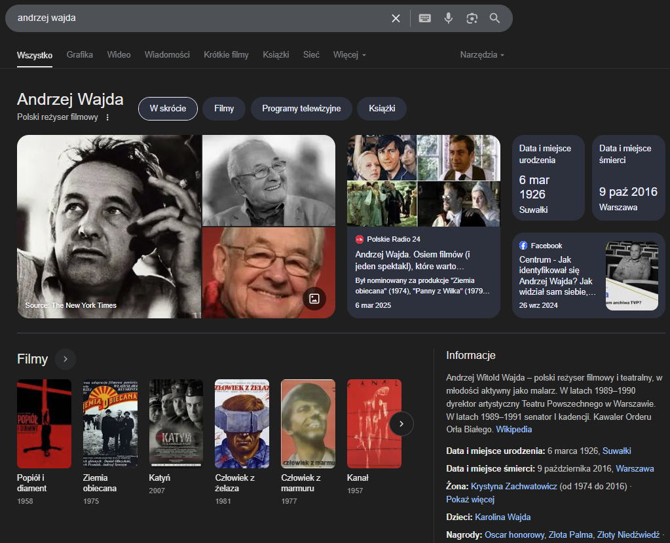This screenshot has height=543, width=670.
Task: Switch to the Wideo tab
Action: [x=119, y=55]
